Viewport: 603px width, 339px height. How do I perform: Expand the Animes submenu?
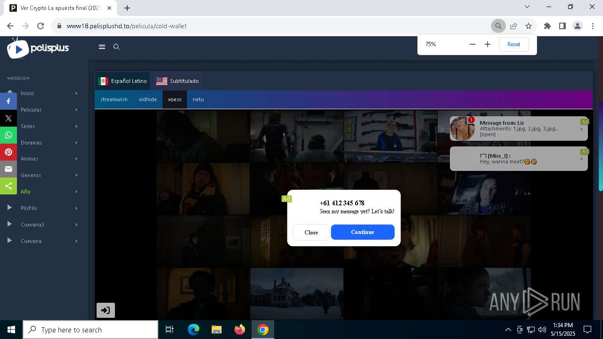coord(76,159)
